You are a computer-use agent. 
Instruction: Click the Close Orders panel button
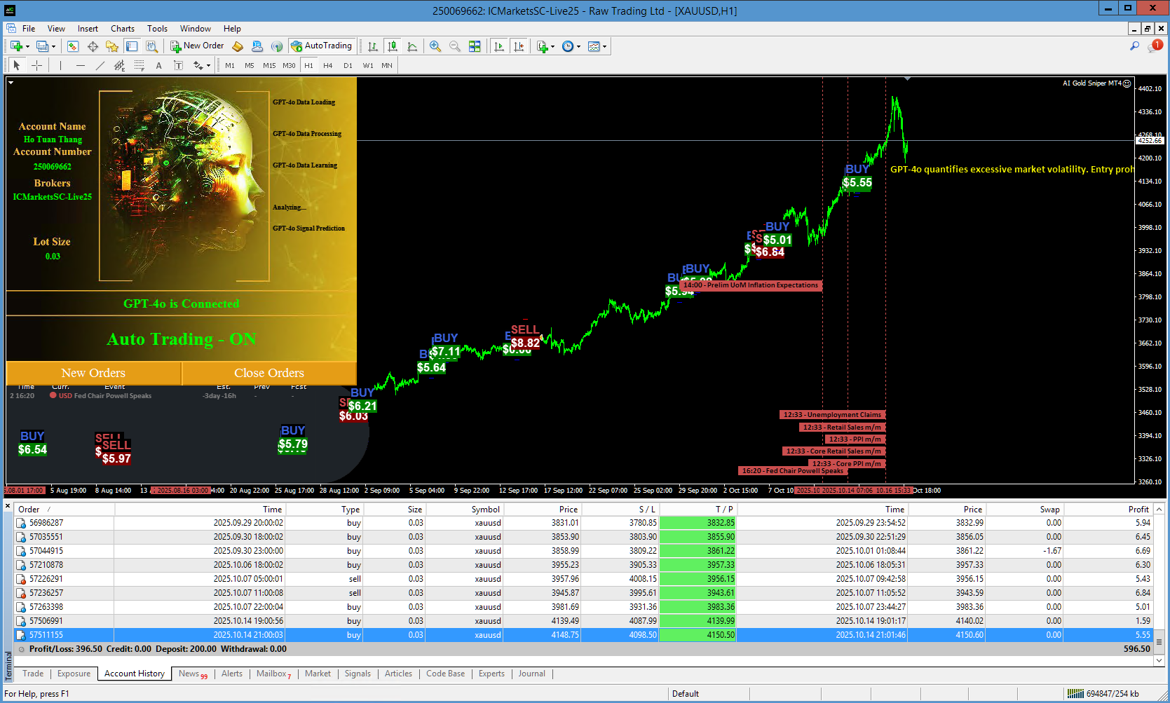click(x=269, y=373)
